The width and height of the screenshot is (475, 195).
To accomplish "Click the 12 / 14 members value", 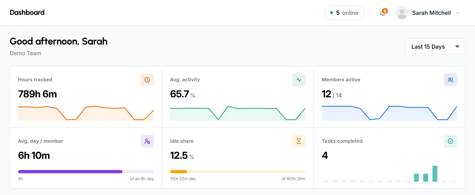I will click(x=332, y=94).
